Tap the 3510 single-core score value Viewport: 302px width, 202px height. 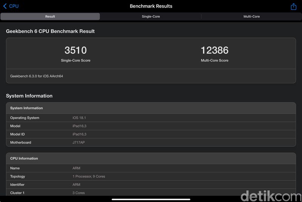75,50
